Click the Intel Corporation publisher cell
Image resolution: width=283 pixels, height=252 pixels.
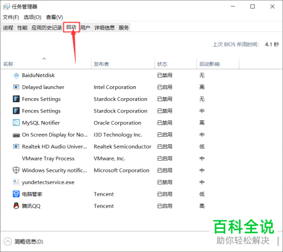click(x=115, y=87)
